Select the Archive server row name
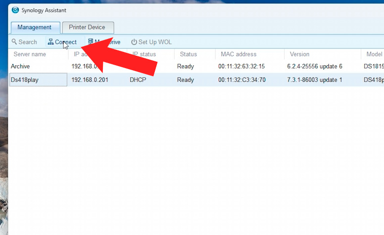Viewport: 384px width, 235px height. (x=20, y=67)
